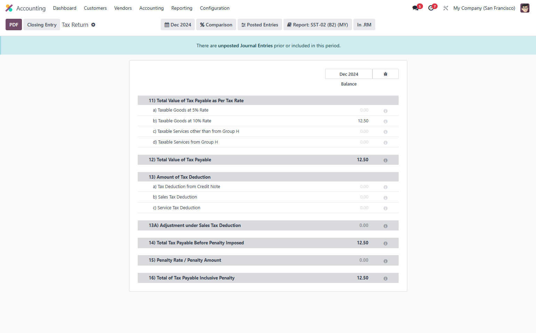
Task: Click section '11) Total Value of Tax Payable as Per Tax Rate'
Action: (x=268, y=100)
